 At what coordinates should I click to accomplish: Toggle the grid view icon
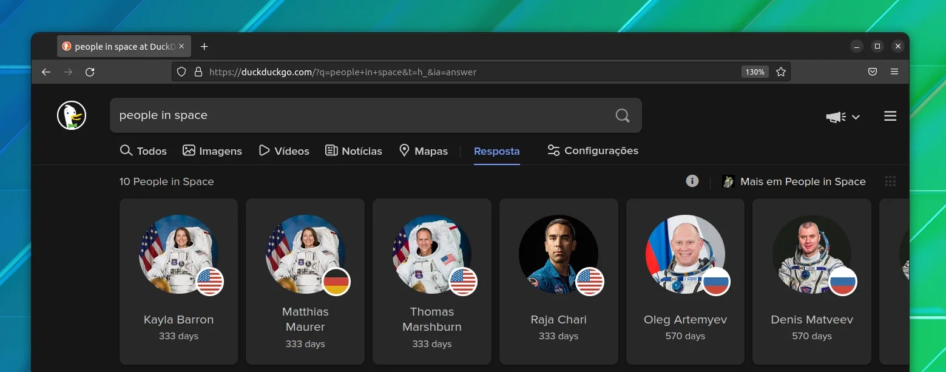[890, 181]
